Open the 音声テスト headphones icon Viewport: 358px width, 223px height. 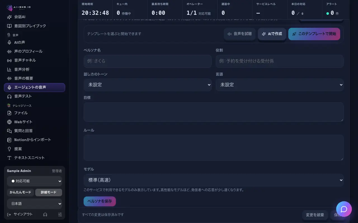[9, 96]
